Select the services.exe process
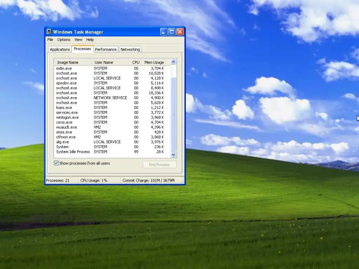The height and width of the screenshot is (269, 359). pos(112,112)
